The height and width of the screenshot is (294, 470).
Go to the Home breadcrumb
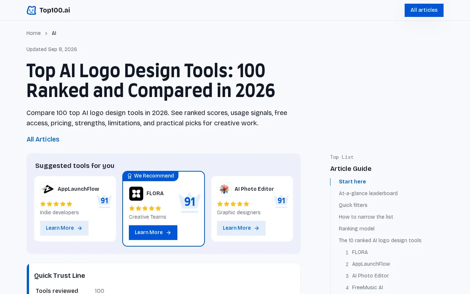[x=33, y=33]
